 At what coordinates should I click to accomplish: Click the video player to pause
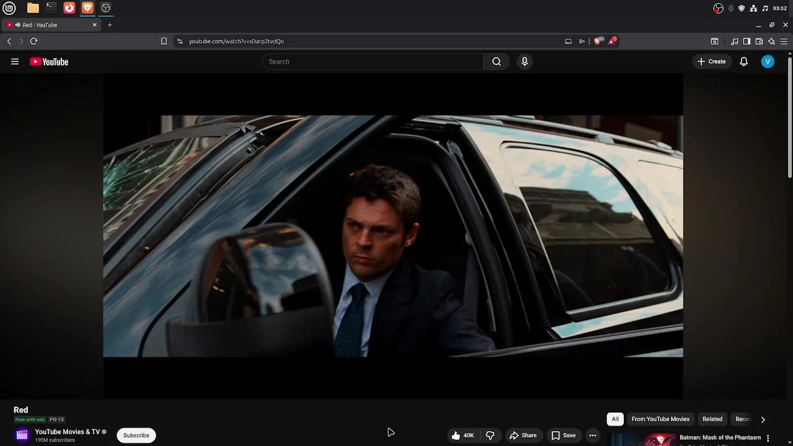point(393,236)
